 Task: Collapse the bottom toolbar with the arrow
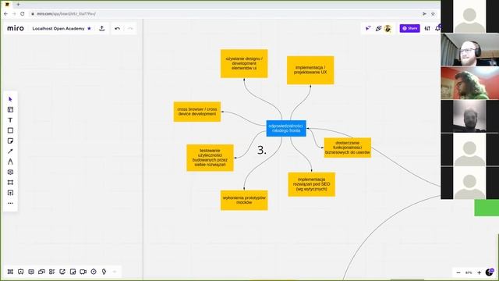click(x=115, y=272)
